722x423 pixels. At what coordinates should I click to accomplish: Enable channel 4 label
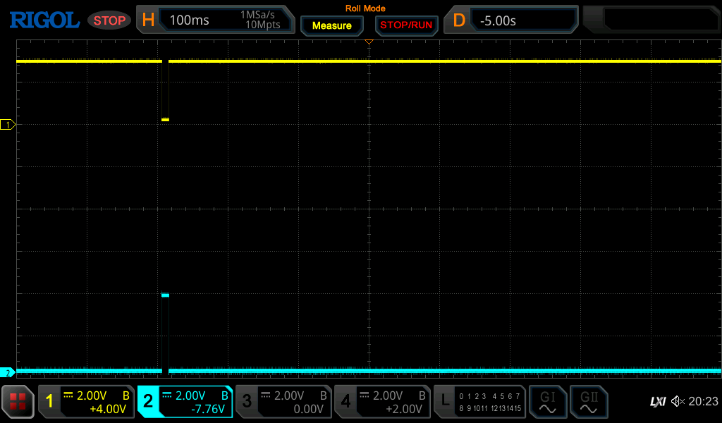[x=345, y=401]
